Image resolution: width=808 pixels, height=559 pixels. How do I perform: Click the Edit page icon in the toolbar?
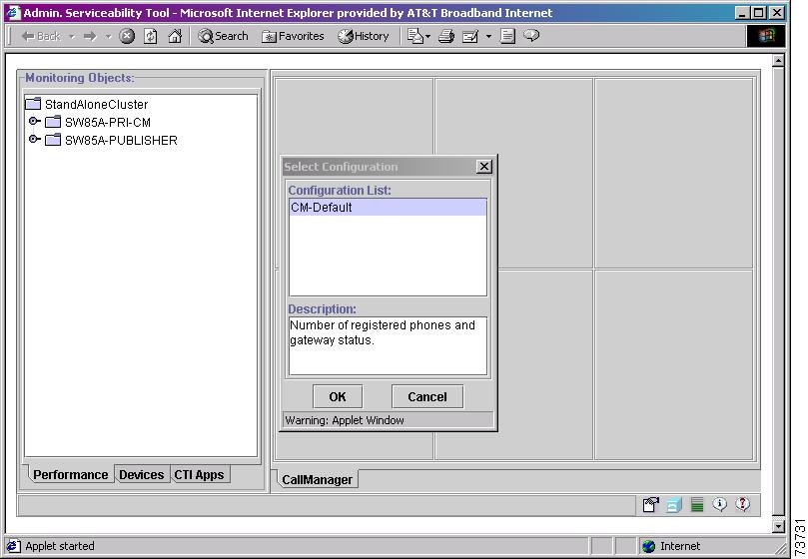coord(470,36)
